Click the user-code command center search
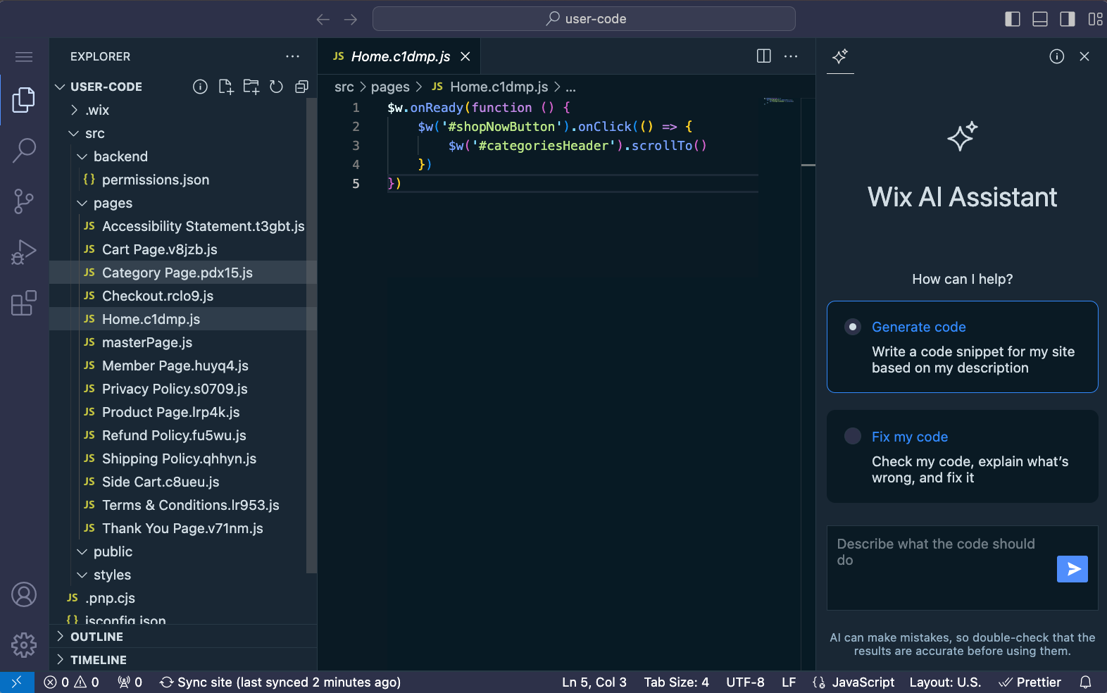The width and height of the screenshot is (1107, 693). click(x=584, y=19)
